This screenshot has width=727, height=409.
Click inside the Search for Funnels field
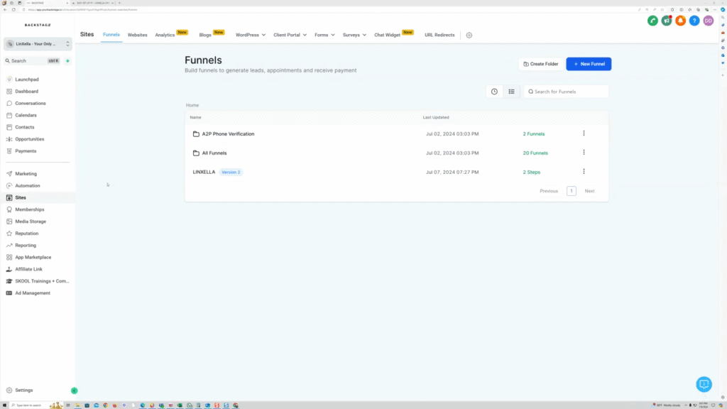566,91
